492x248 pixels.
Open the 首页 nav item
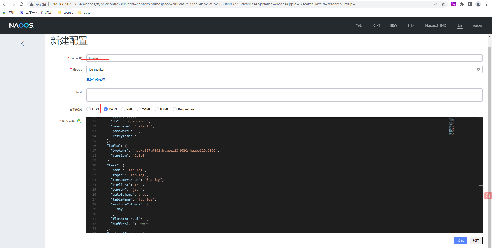point(359,26)
